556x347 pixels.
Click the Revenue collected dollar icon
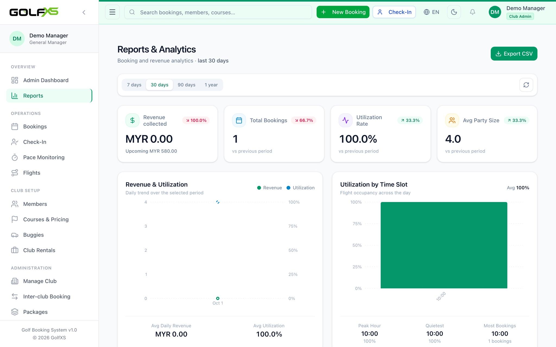pyautogui.click(x=132, y=120)
